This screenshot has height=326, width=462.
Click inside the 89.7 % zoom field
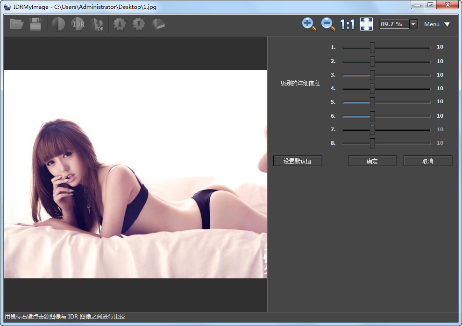[394, 24]
